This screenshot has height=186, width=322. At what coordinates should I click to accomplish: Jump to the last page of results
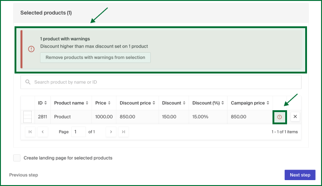pyautogui.click(x=123, y=132)
